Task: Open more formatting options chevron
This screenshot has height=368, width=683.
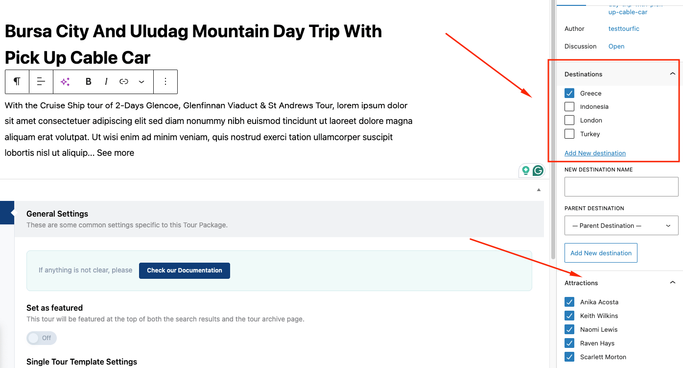Action: 141,82
